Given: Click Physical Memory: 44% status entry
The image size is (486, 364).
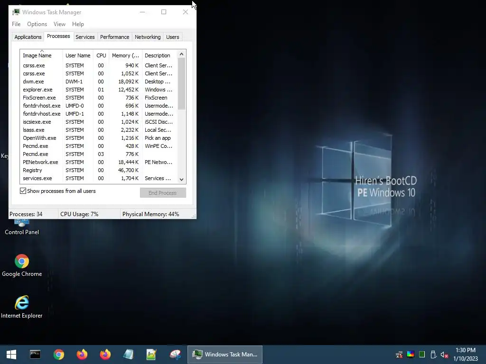Looking at the screenshot, I should coord(150,214).
